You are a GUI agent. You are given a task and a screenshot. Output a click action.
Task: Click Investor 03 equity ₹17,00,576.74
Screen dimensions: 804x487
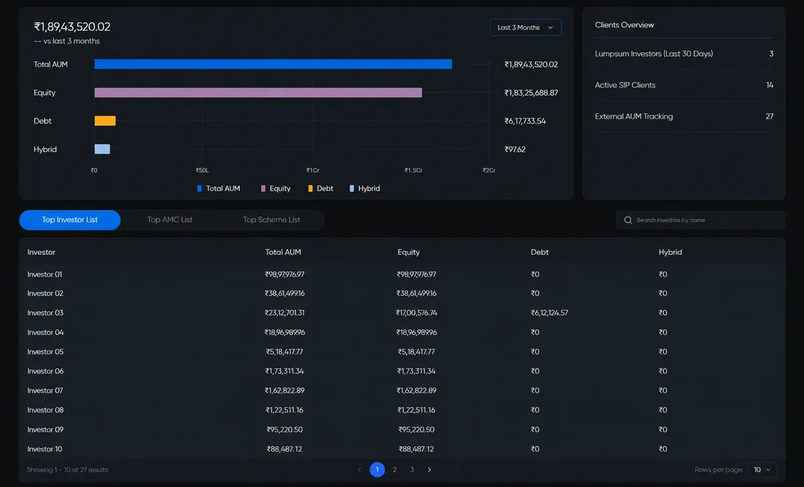click(x=416, y=313)
